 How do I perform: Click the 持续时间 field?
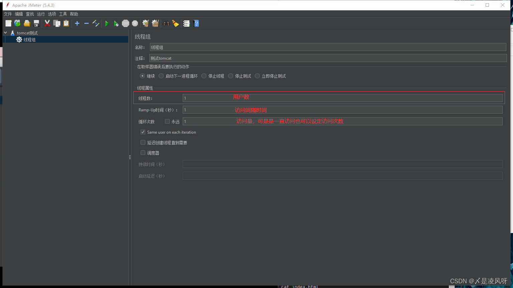coord(343,164)
